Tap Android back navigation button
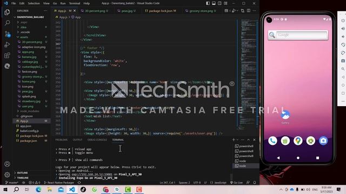This screenshot has width=346, height=194. (278, 158)
